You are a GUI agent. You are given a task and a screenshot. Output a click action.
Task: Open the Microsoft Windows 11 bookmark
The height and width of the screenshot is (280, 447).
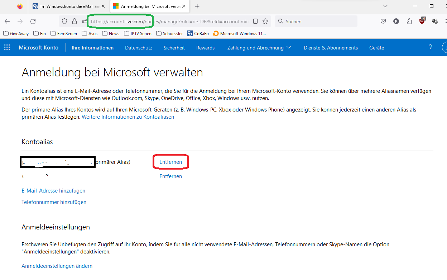coord(239,33)
